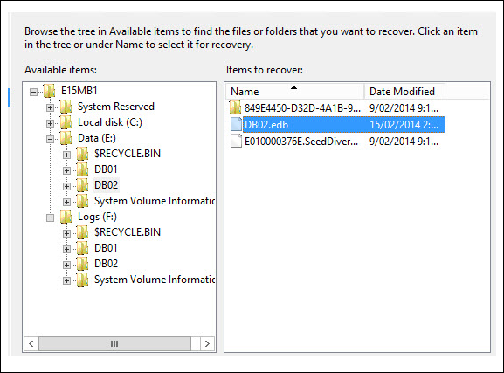Click the DB02.edb file icon
The height and width of the screenshot is (373, 504).
pyautogui.click(x=236, y=124)
